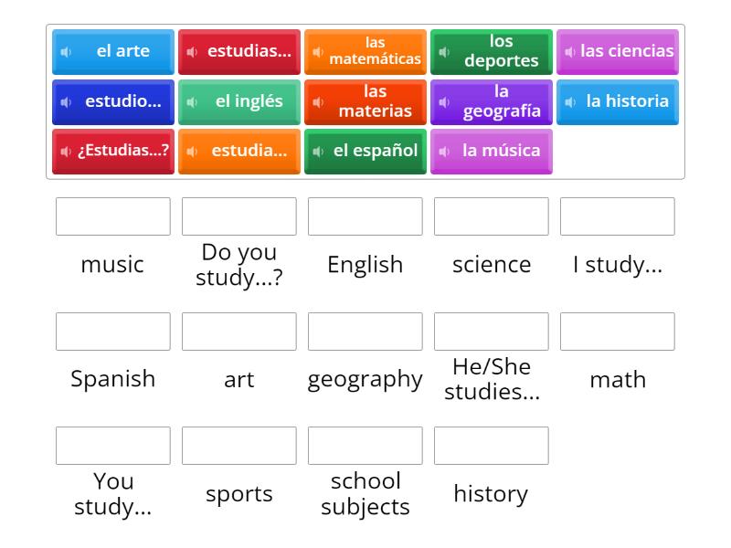This screenshot has width=731, height=548.
Task: Play the audio for '¿Estudias...?'
Action: click(x=67, y=151)
